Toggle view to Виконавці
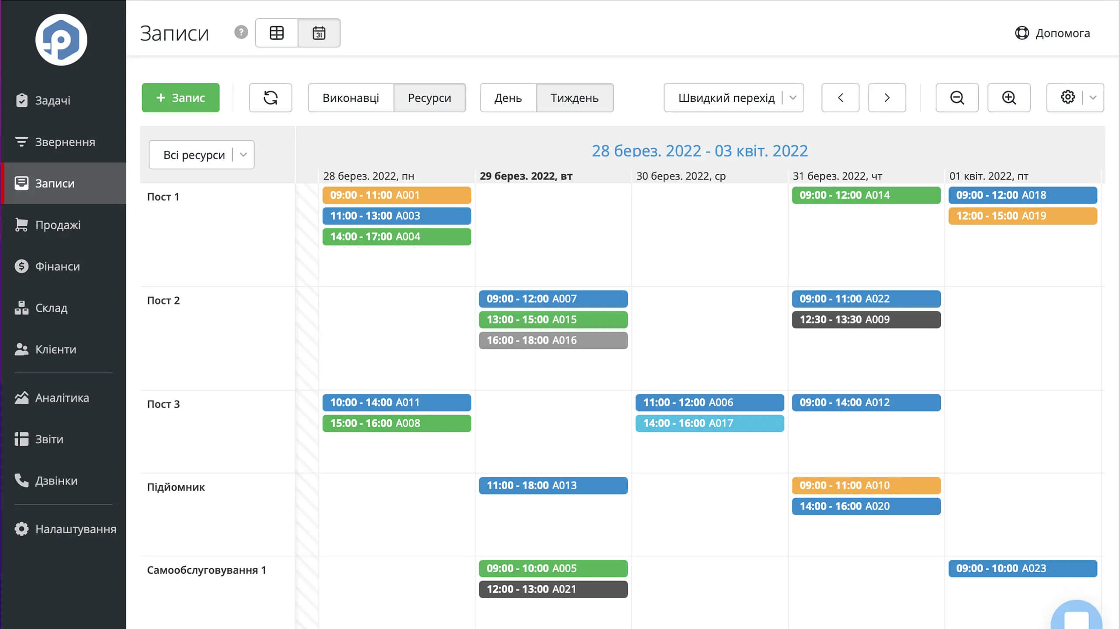The height and width of the screenshot is (629, 1119). point(351,98)
